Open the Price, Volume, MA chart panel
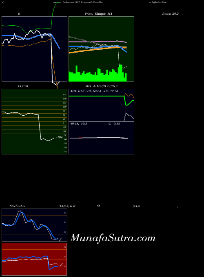 click(x=101, y=49)
